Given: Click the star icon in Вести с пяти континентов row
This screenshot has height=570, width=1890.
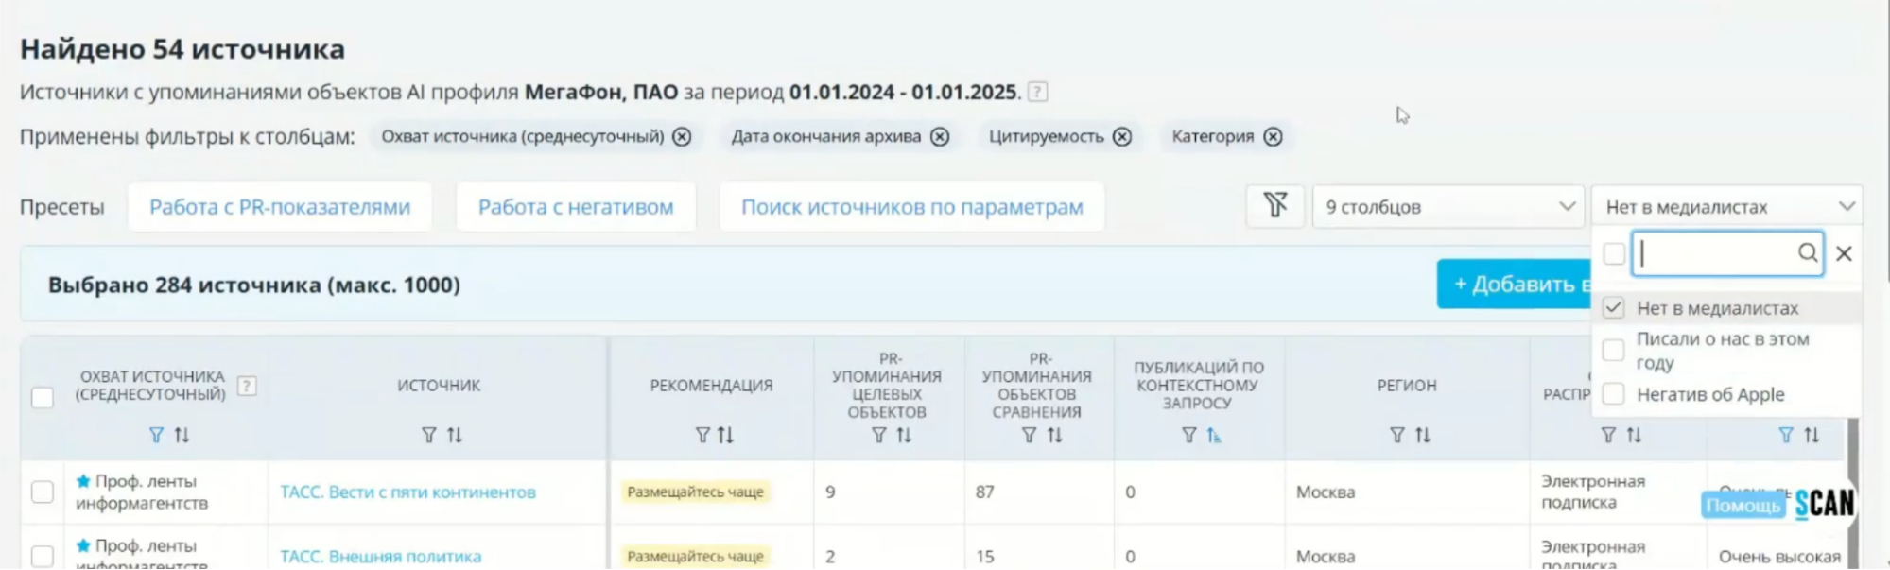Looking at the screenshot, I should 83,481.
